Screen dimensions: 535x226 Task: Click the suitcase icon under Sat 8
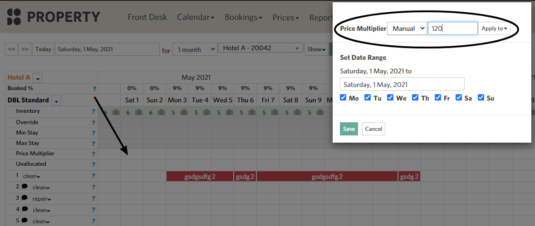click(x=298, y=112)
